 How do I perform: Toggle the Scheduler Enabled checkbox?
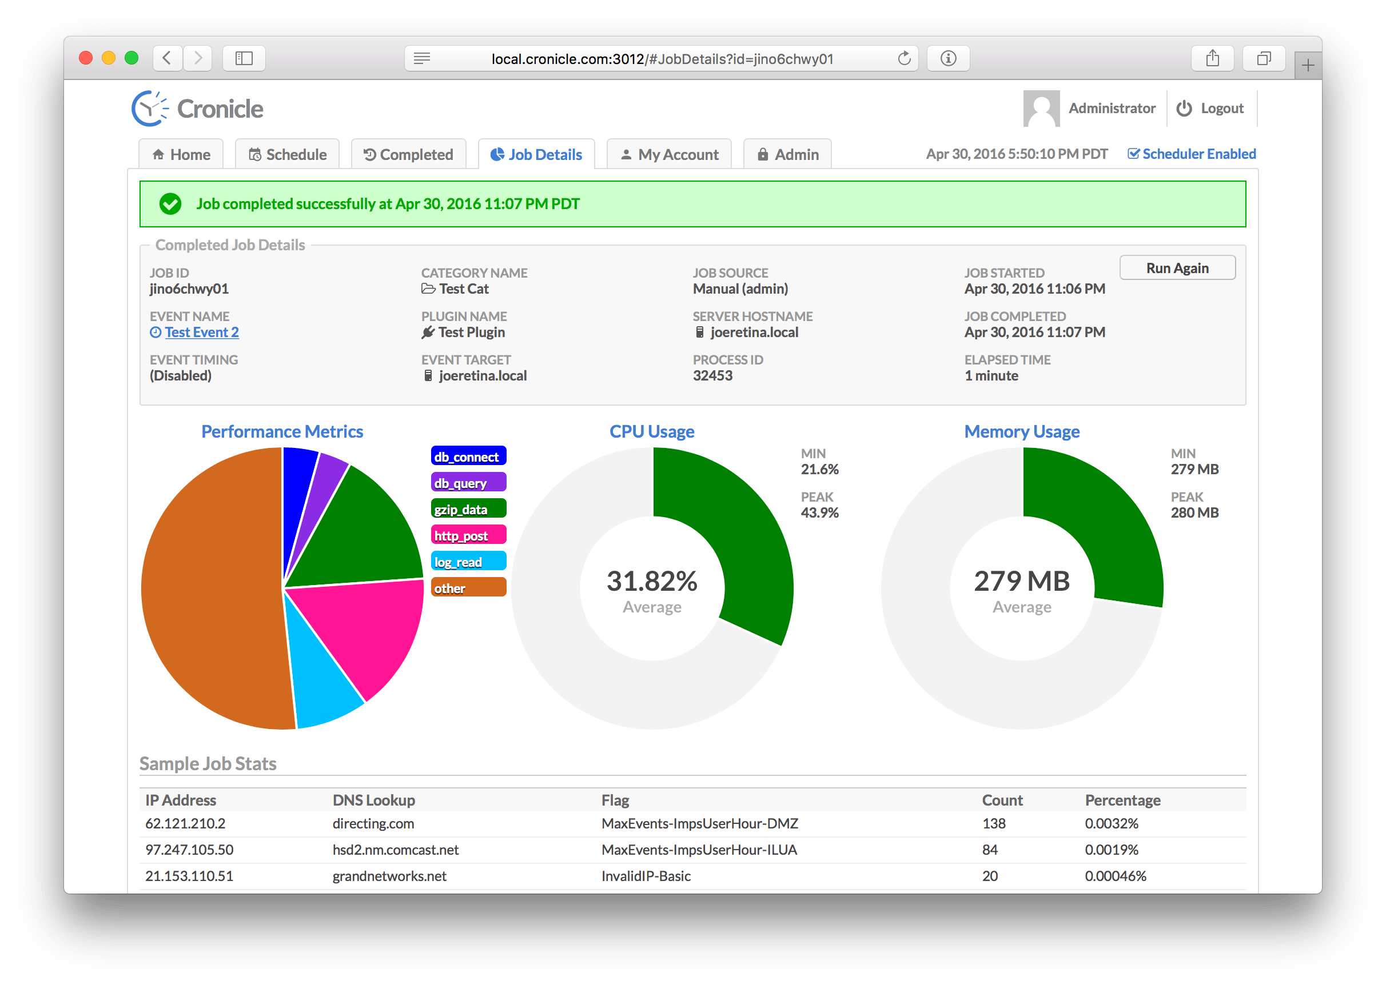[x=1134, y=154]
